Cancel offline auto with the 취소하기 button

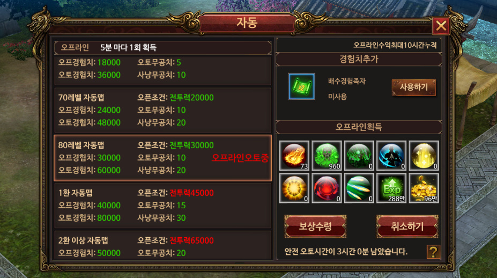tap(407, 226)
